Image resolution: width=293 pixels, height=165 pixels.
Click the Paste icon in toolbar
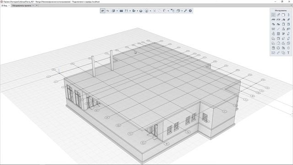tap(165, 11)
